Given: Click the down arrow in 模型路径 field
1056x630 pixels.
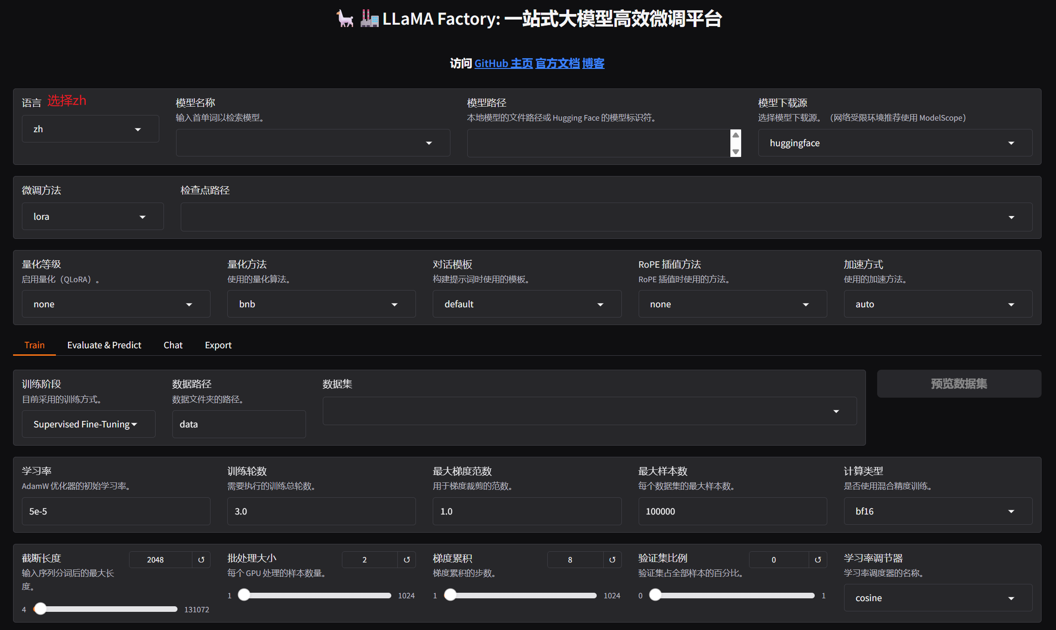Looking at the screenshot, I should click(736, 151).
